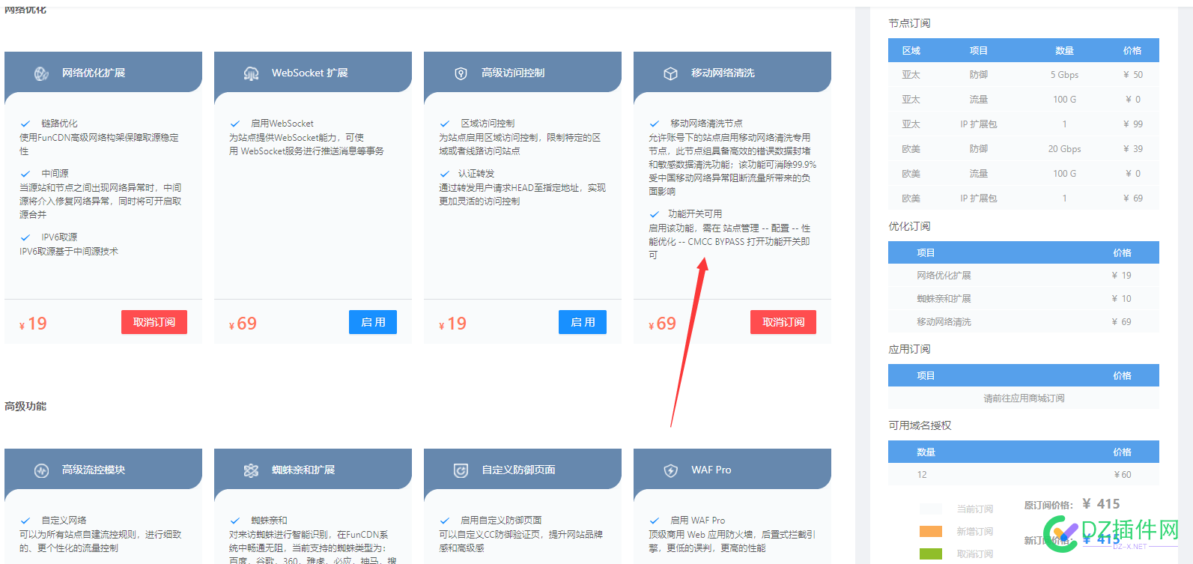Click the 自定义防御页面 card header icon
Screen dimensions: 1193x564
[x=461, y=470]
